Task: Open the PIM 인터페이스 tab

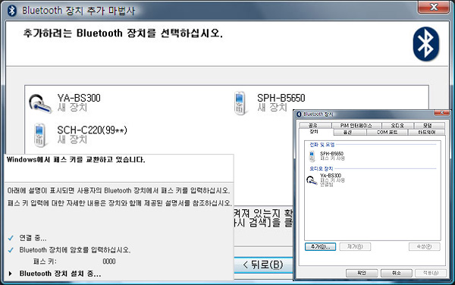Action: (x=356, y=126)
